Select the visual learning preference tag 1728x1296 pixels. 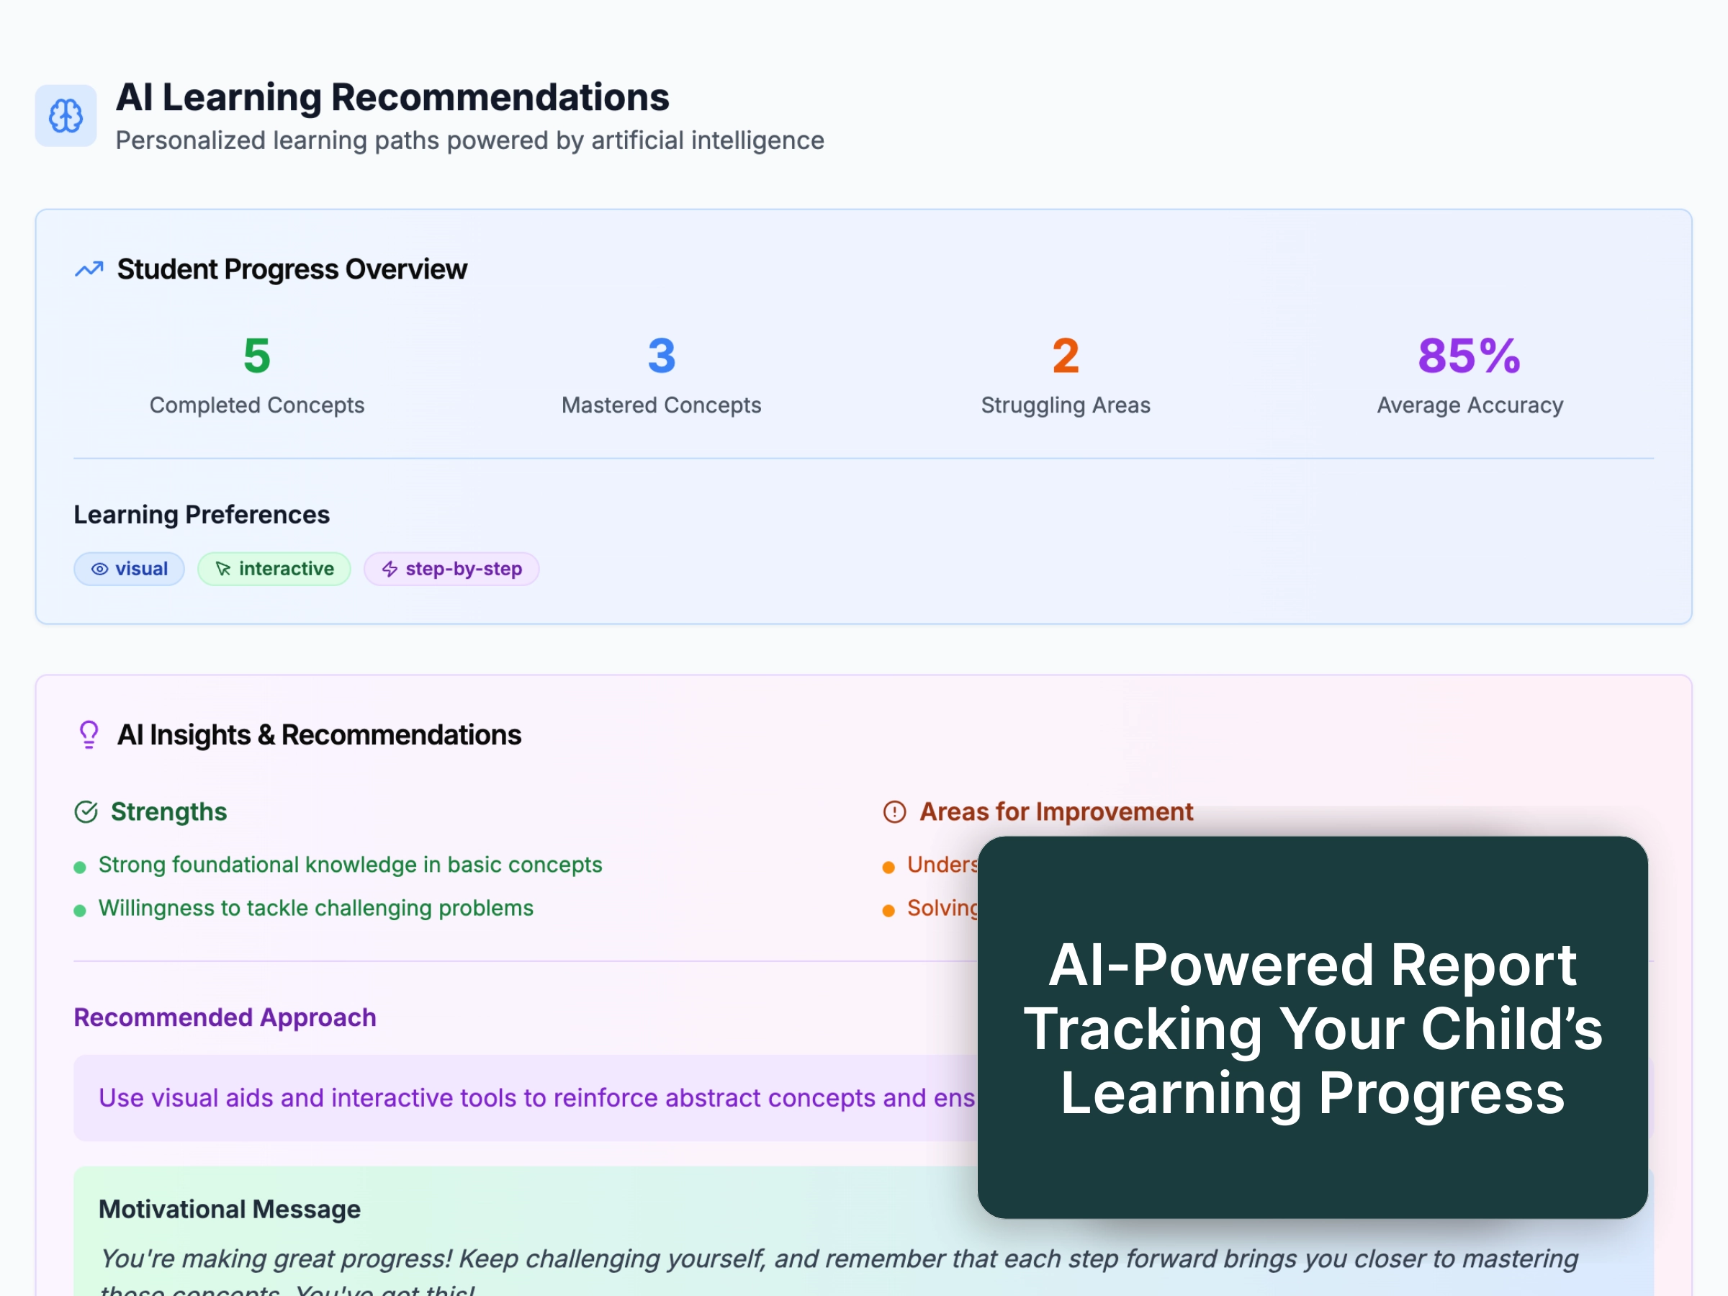[130, 570]
